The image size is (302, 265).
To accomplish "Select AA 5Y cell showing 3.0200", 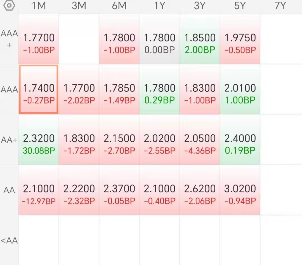I will coord(240,190).
